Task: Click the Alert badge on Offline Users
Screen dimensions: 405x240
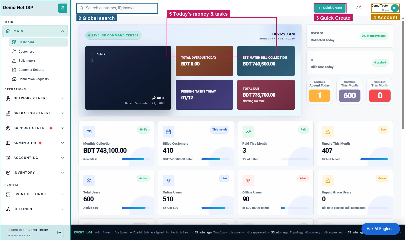Action: tap(303, 179)
